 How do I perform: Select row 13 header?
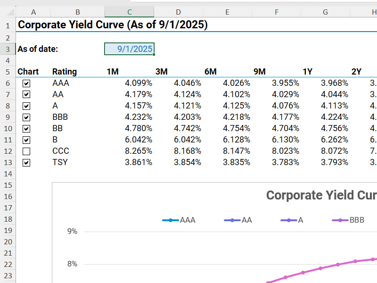(x=8, y=163)
